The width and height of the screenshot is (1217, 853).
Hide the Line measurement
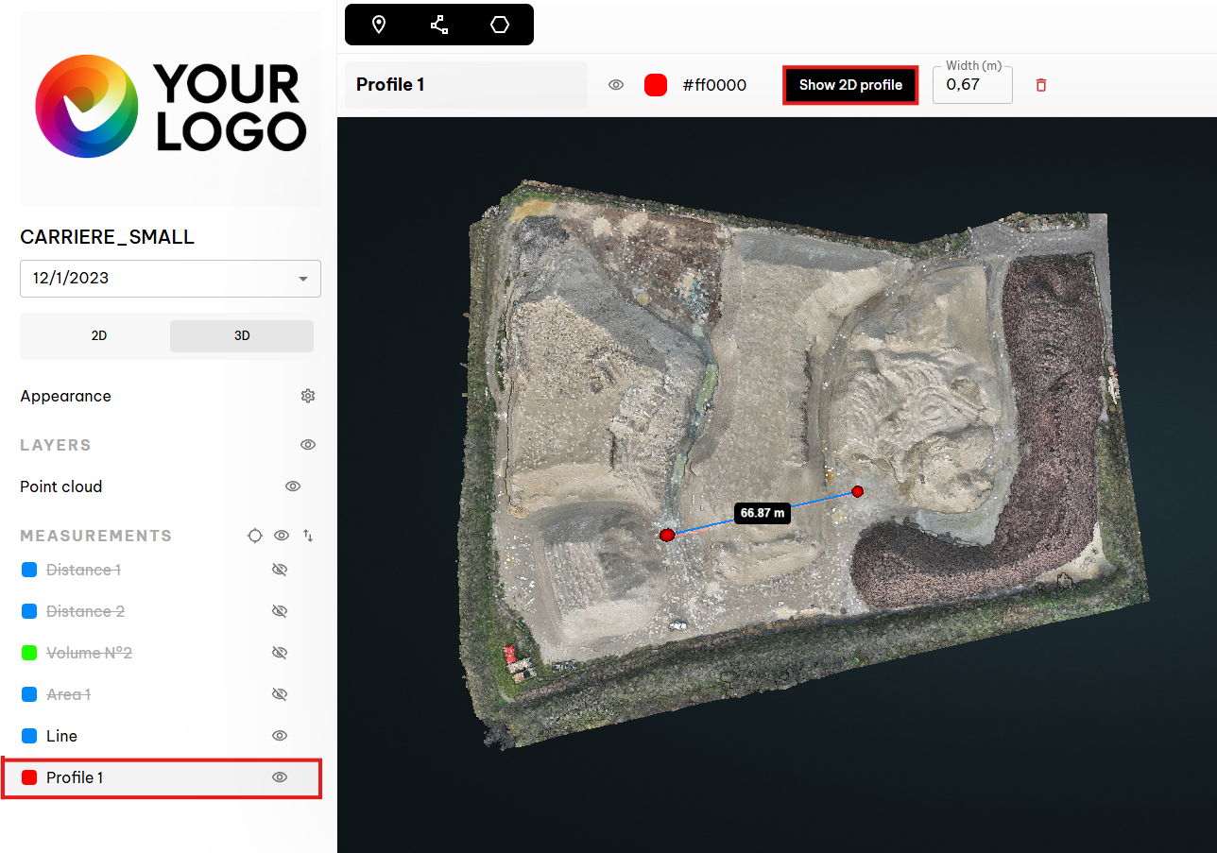[x=279, y=736]
